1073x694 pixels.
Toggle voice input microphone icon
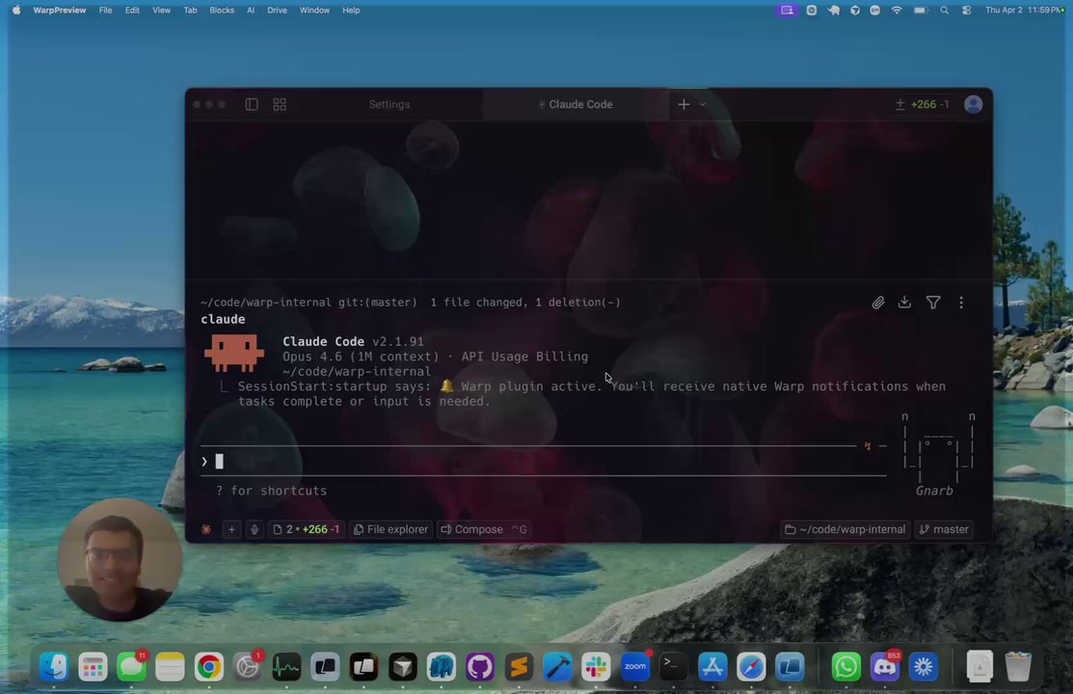tap(254, 529)
